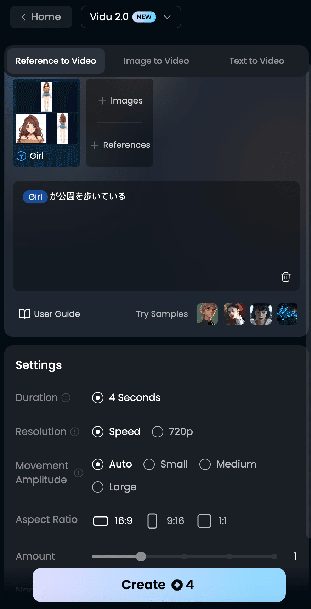Image resolution: width=311 pixels, height=609 pixels.
Task: Open the User Guide
Action: pyautogui.click(x=49, y=314)
